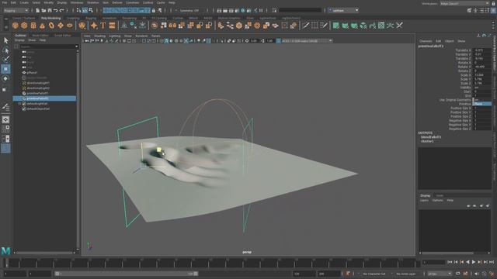Screen dimensions: 497x279
Task: Open the Windows menu
Action: [x=77, y=2]
